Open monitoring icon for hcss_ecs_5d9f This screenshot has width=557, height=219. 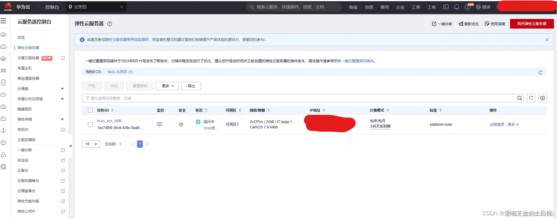(x=160, y=124)
